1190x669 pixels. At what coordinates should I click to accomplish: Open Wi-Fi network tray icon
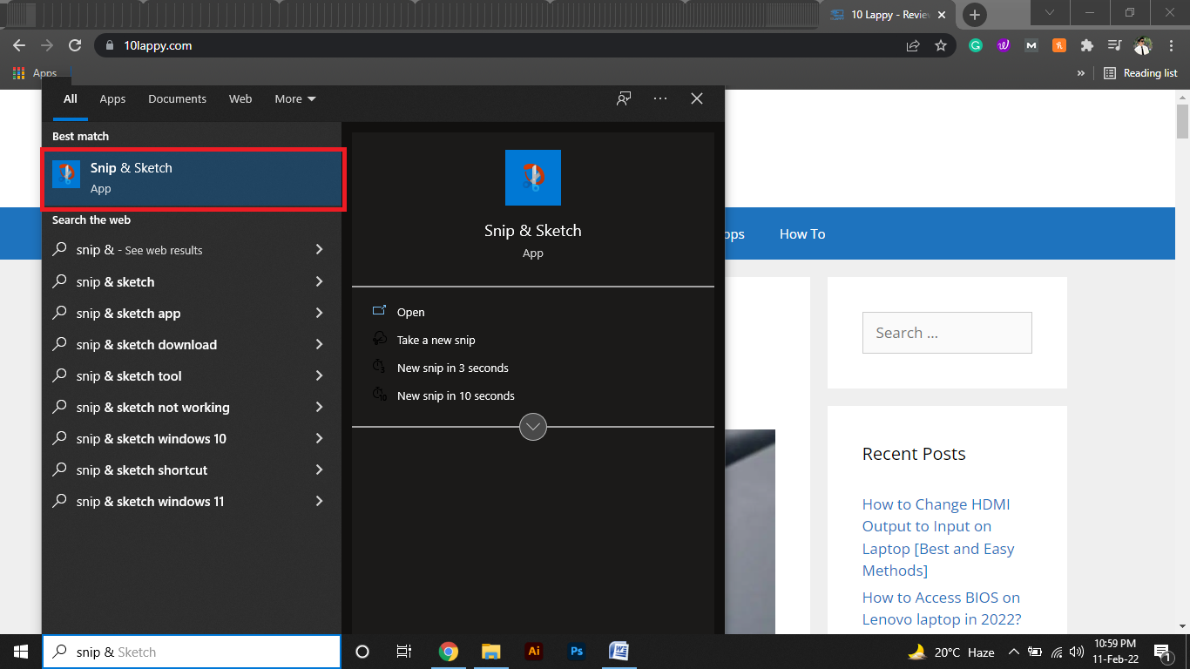click(1057, 652)
